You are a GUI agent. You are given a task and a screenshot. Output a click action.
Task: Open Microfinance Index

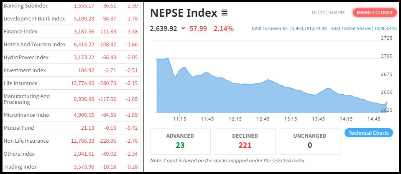tap(26, 115)
